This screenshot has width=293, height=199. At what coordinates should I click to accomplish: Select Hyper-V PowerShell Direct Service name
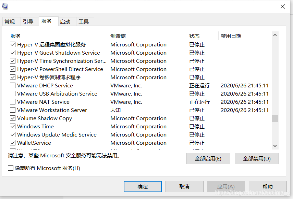point(60,69)
